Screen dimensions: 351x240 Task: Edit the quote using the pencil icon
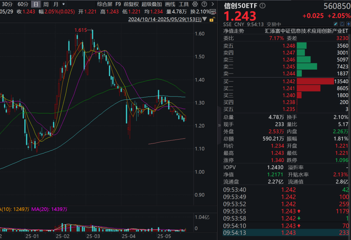click(x=335, y=23)
